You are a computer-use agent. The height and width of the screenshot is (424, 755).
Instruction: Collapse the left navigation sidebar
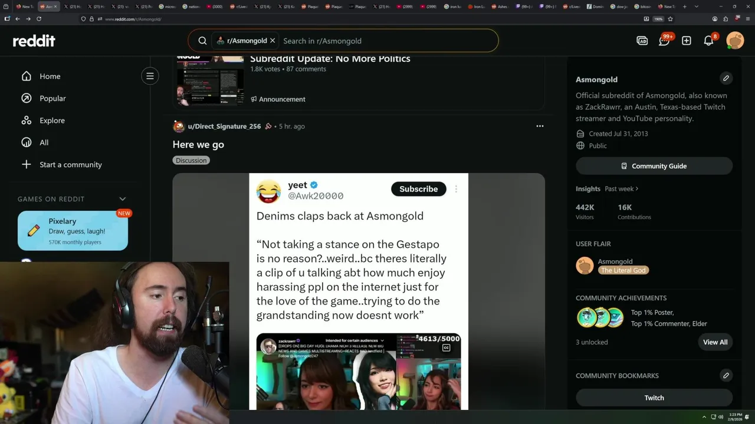pyautogui.click(x=150, y=76)
